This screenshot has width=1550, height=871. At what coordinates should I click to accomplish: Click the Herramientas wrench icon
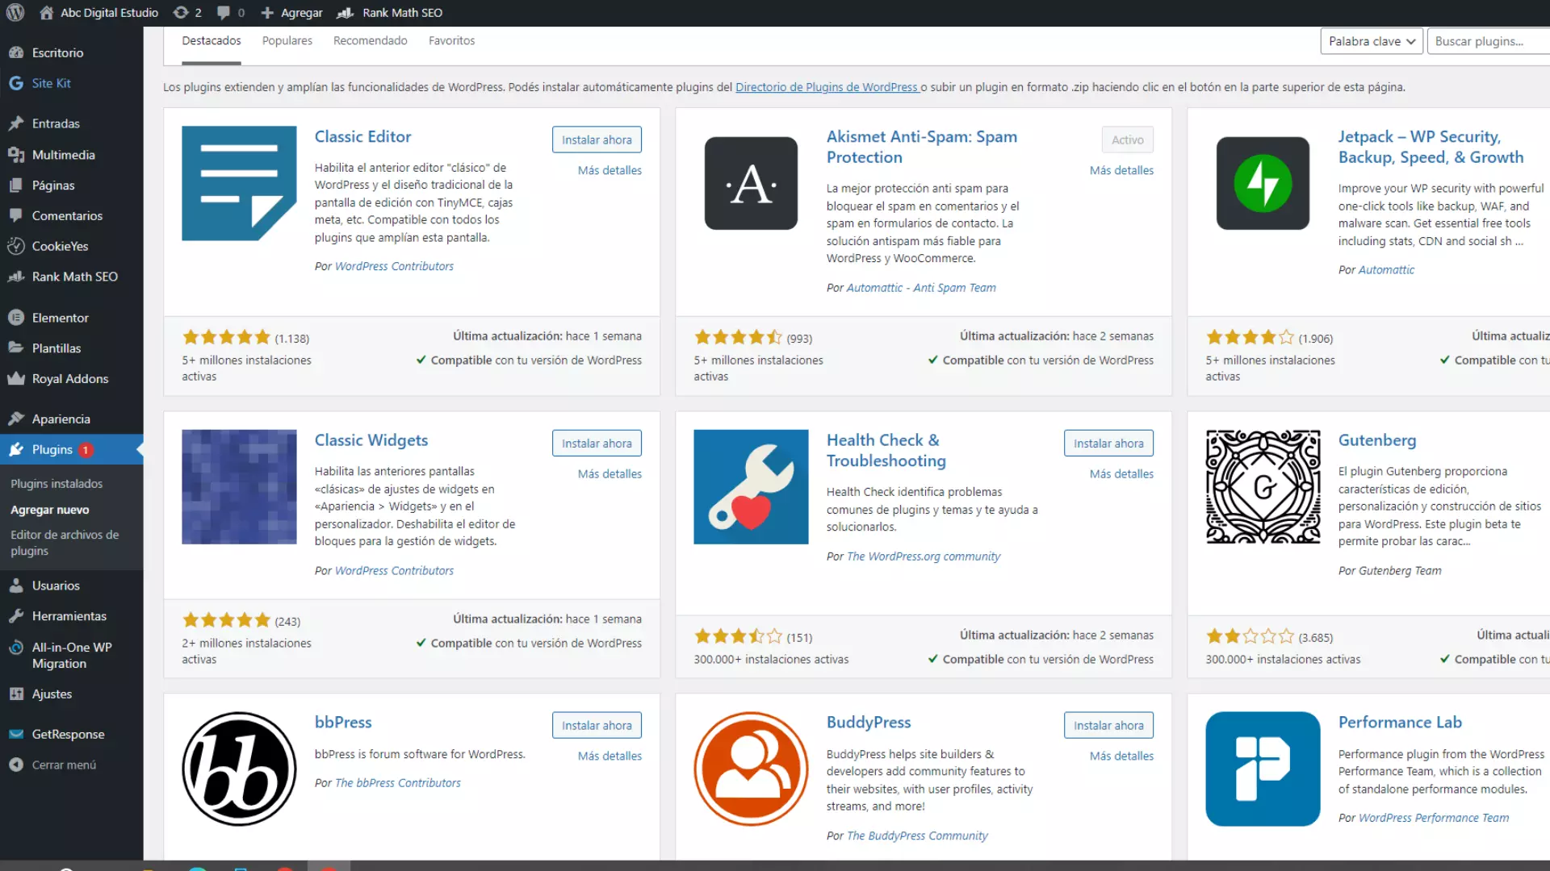[x=16, y=616]
